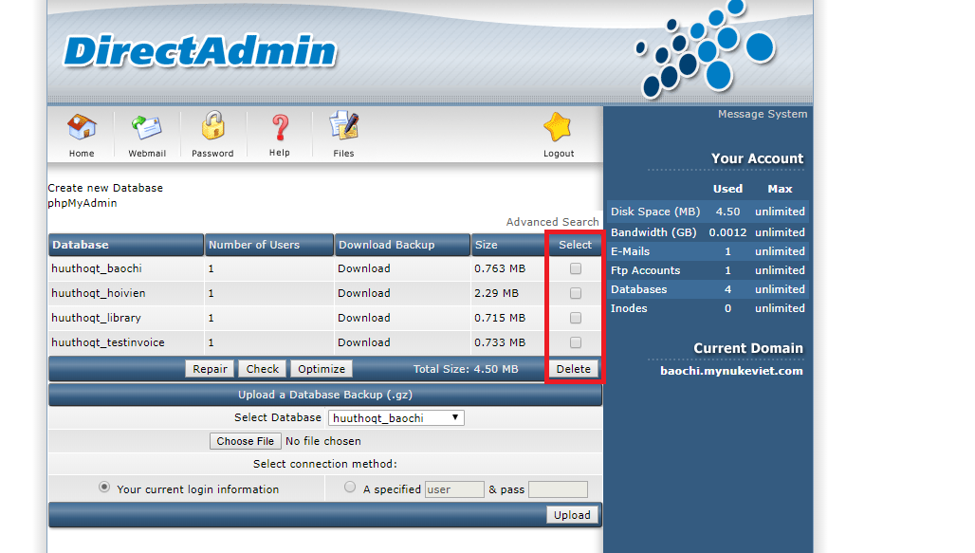Open the phpMyAdmin link
This screenshot has height=553, width=975.
[83, 203]
